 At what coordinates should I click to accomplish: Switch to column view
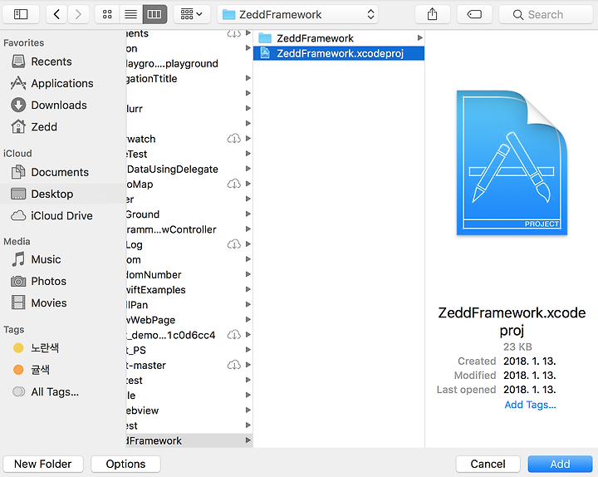point(154,14)
